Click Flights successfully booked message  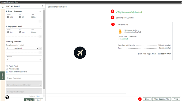(129, 12)
